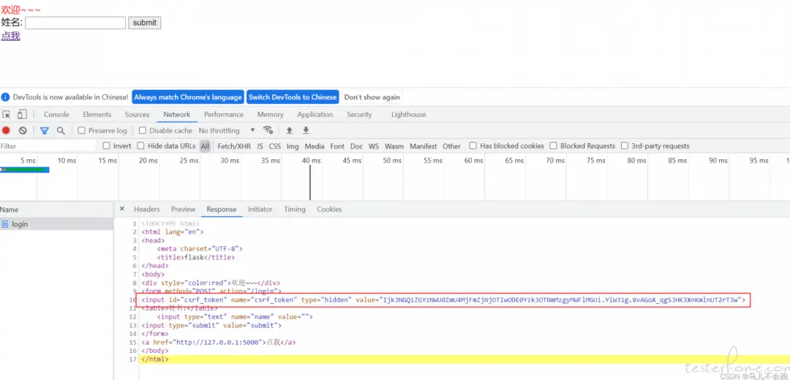Click the 姓名 text input field
790x380 pixels.
click(75, 23)
